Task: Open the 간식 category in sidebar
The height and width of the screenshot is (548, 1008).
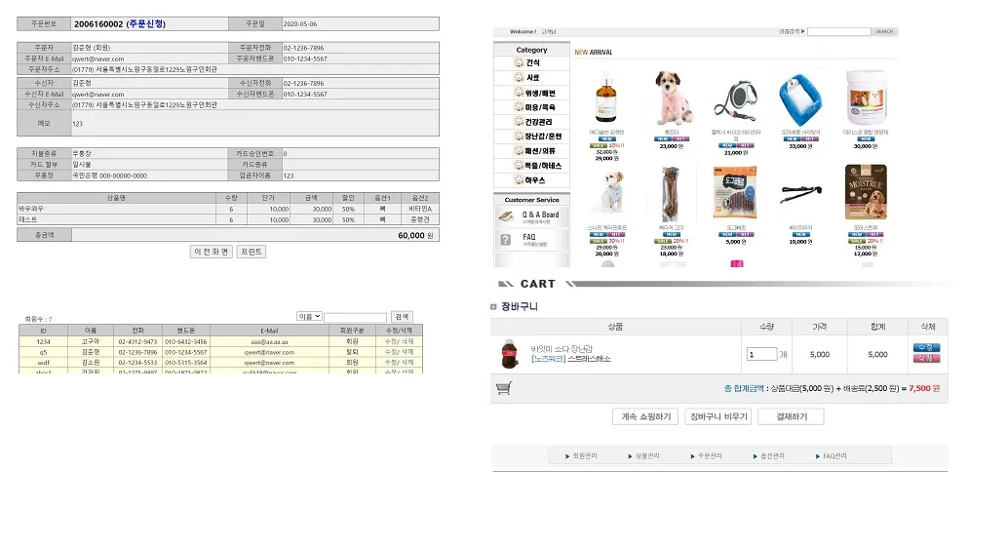Action: click(x=531, y=63)
